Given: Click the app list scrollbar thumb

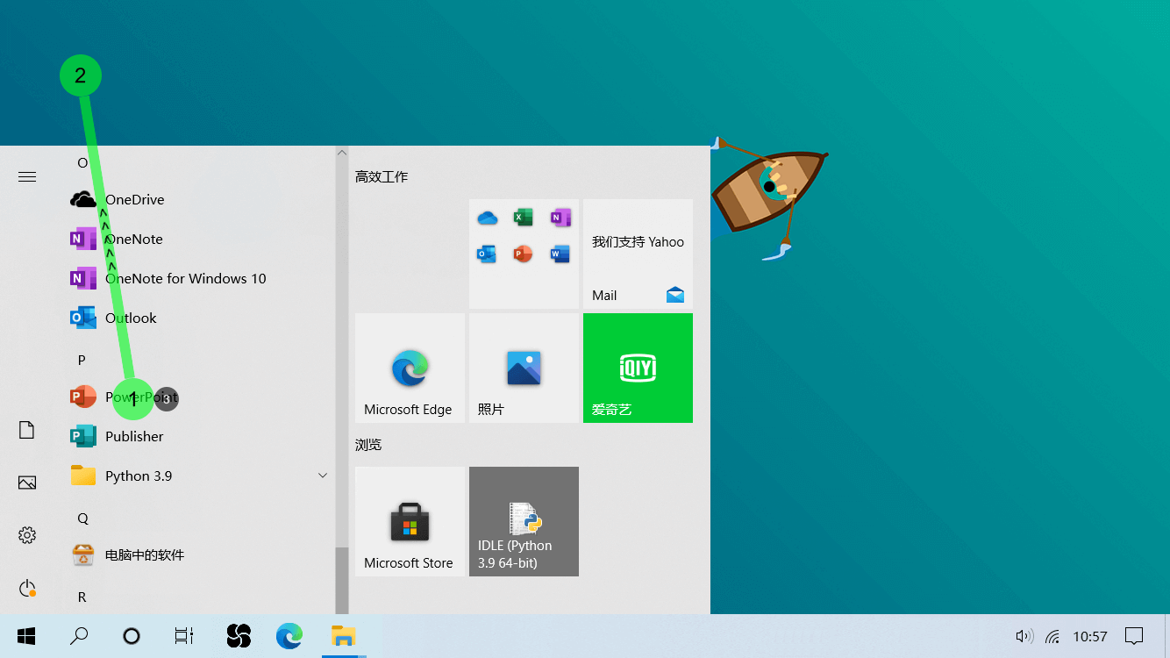Looking at the screenshot, I should pyautogui.click(x=342, y=580).
